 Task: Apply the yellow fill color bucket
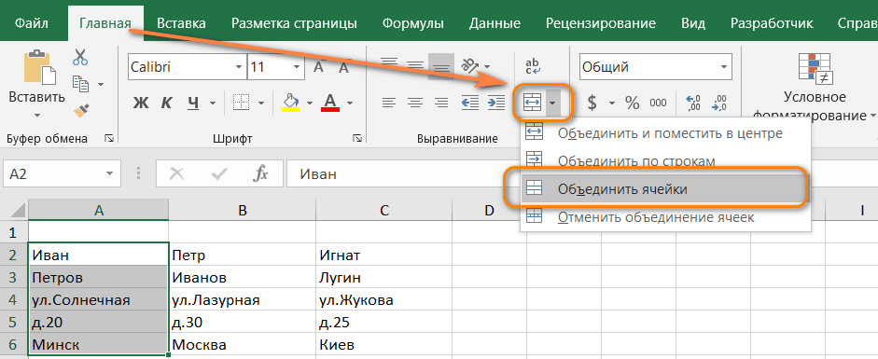(x=289, y=103)
